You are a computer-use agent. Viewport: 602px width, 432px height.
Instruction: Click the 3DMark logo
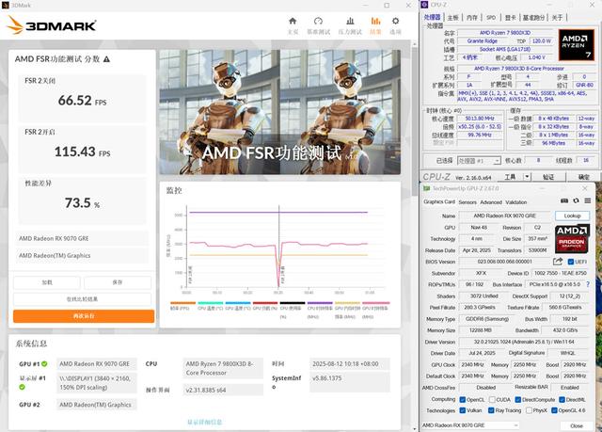[x=51, y=25]
